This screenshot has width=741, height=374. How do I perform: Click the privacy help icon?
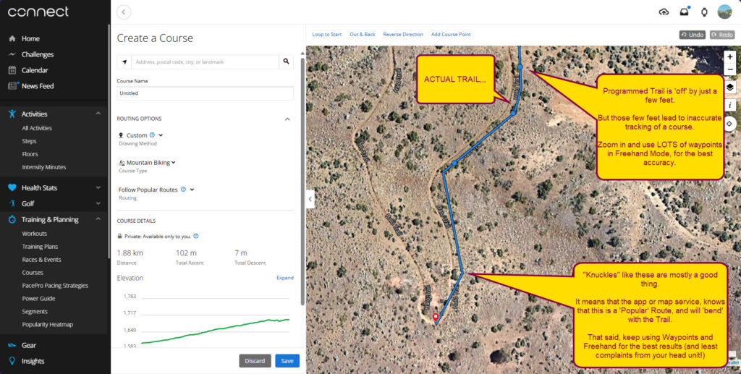click(x=196, y=236)
